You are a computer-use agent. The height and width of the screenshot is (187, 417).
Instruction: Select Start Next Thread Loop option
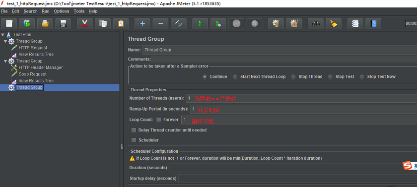[x=235, y=76]
